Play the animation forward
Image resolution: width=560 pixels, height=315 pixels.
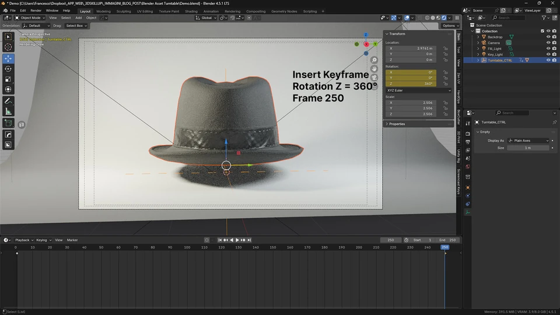237,240
